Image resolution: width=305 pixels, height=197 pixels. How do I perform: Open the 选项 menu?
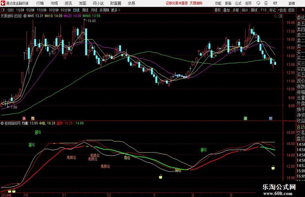tap(248, 3)
